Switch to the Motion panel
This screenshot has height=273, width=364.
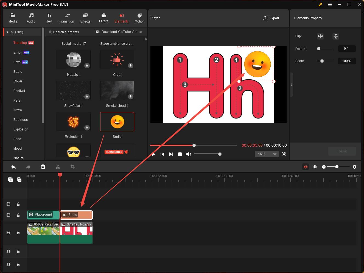click(x=139, y=18)
